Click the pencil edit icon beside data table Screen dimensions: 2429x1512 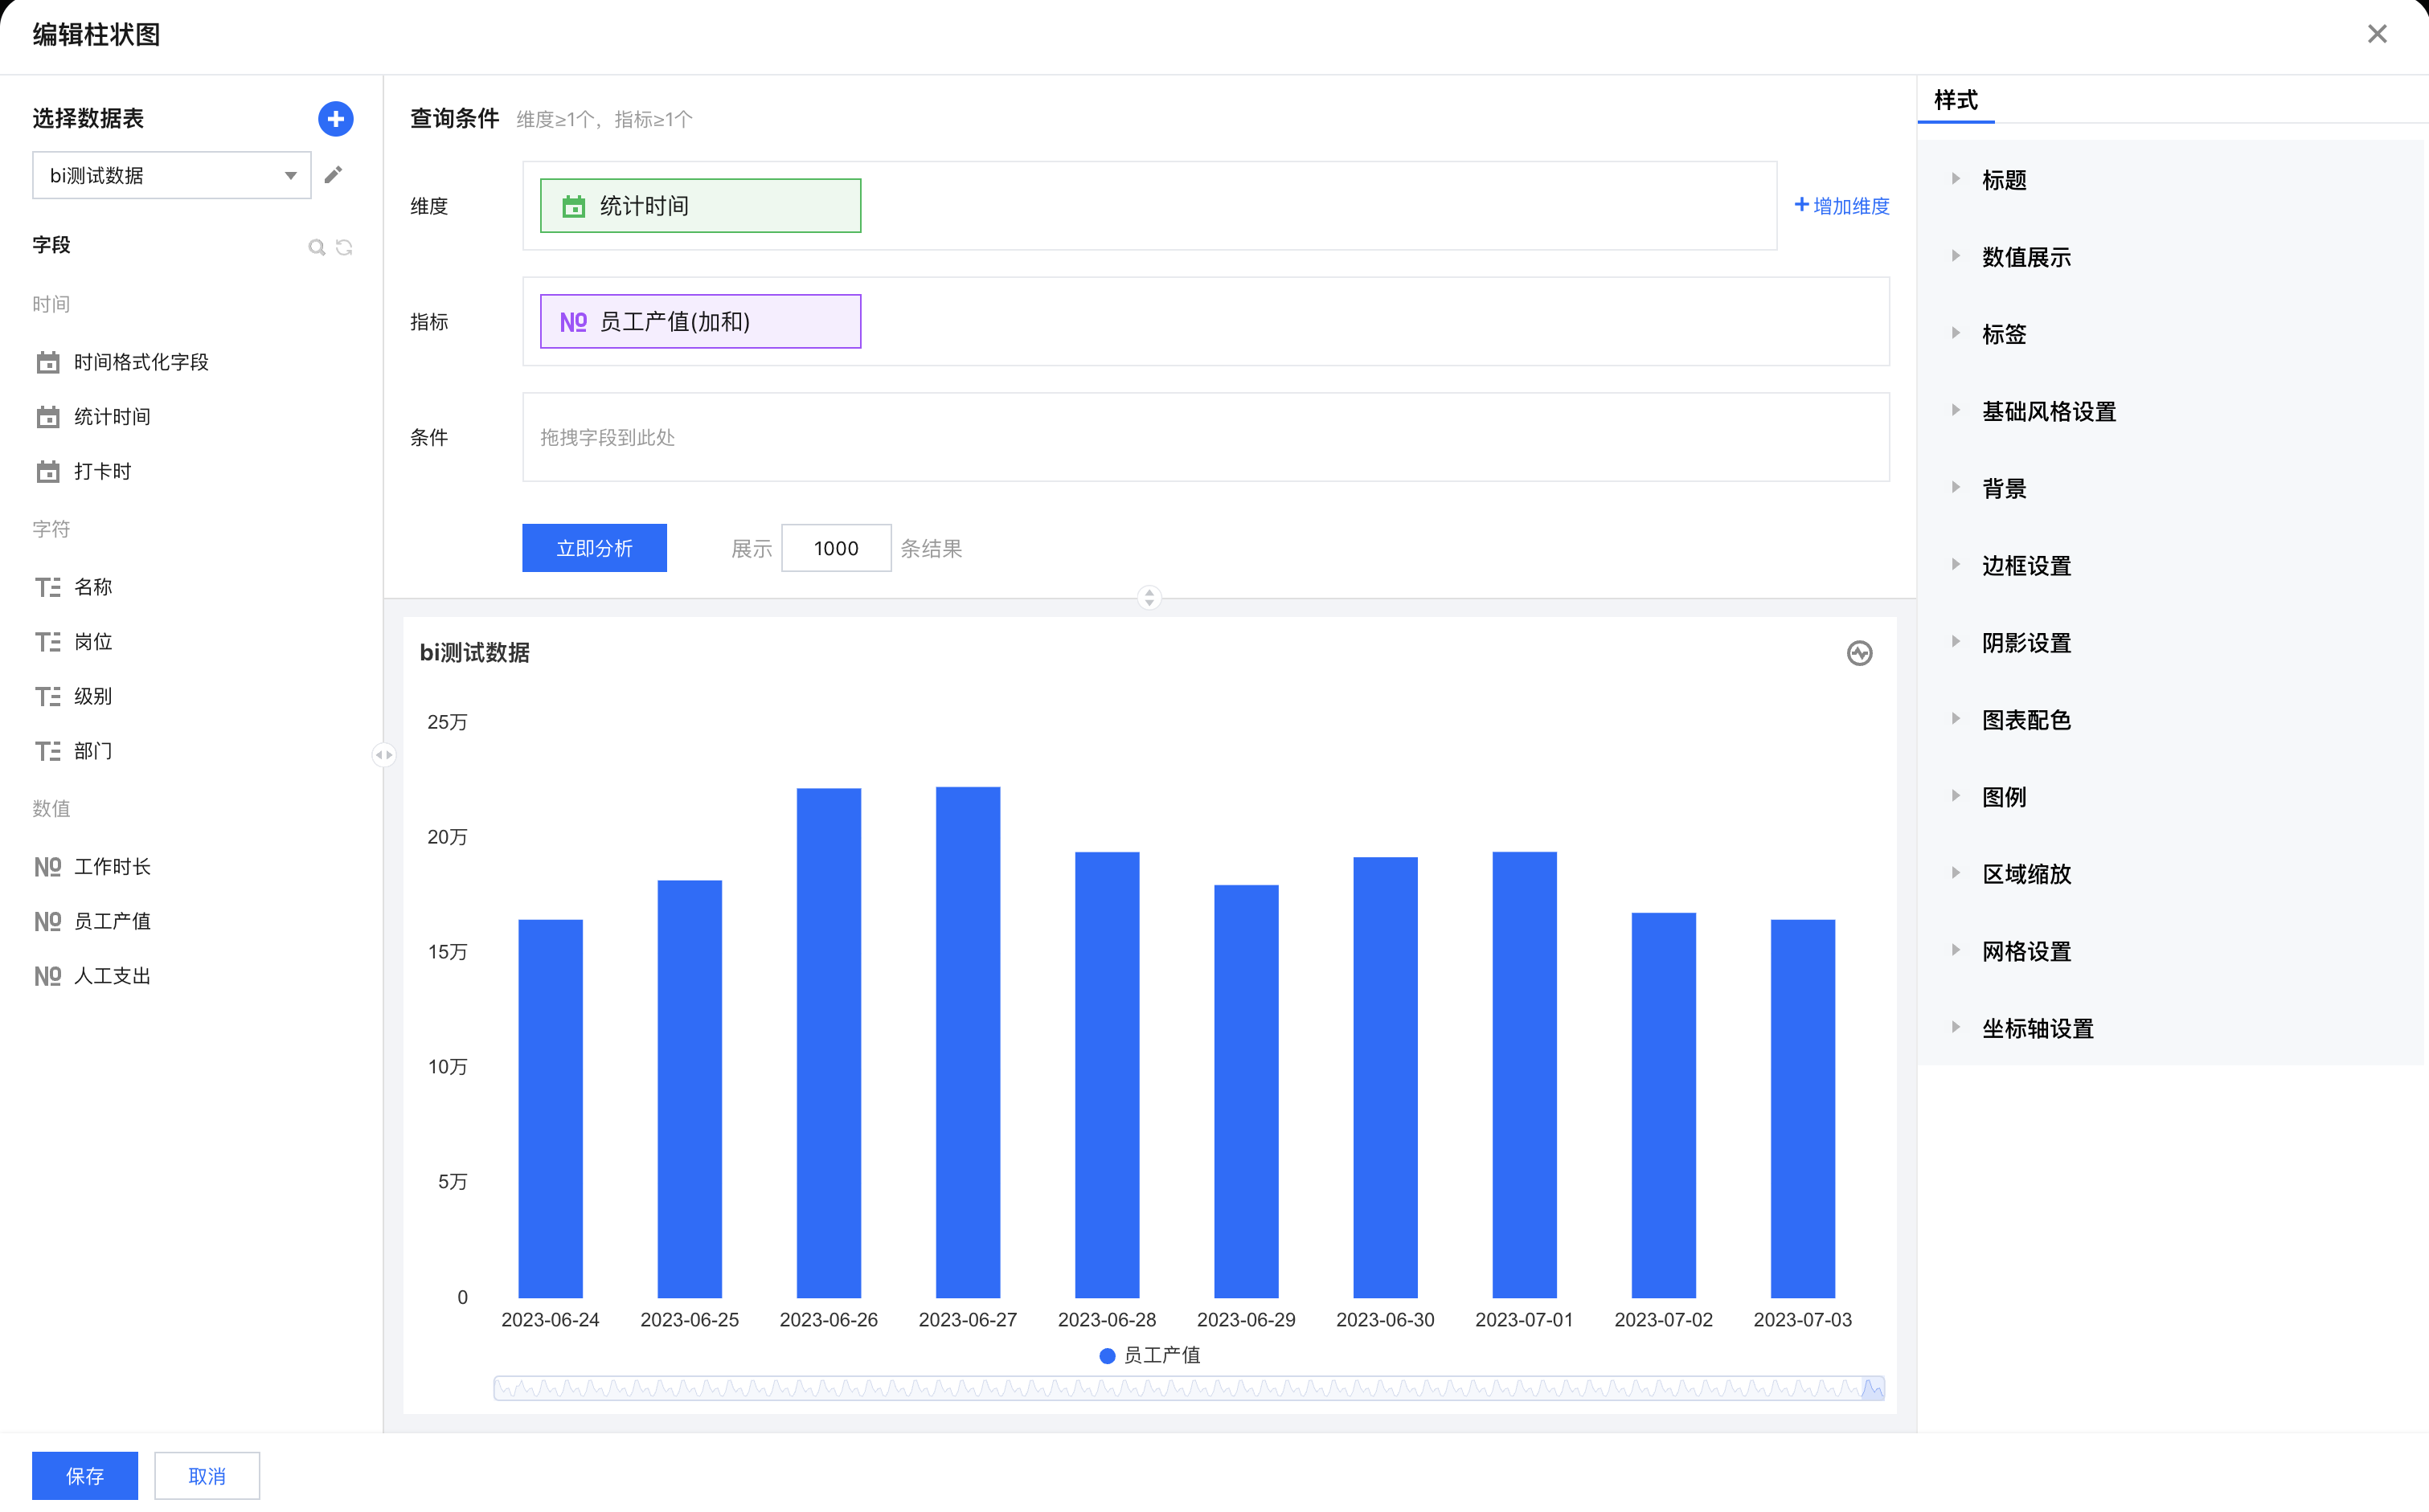click(333, 175)
